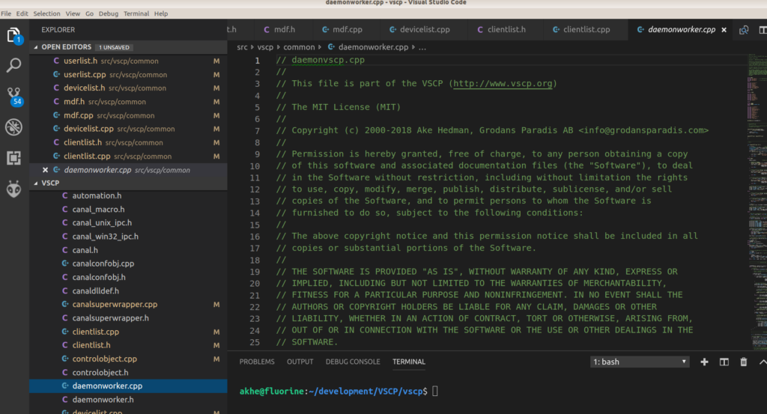767x414 pixels.
Task: Close daemonworker.cpp in Open Editors list
Action: click(x=45, y=170)
